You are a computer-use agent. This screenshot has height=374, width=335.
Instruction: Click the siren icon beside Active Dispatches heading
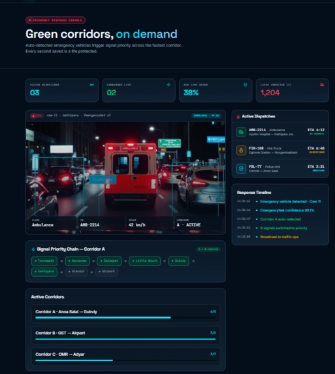[x=238, y=116]
